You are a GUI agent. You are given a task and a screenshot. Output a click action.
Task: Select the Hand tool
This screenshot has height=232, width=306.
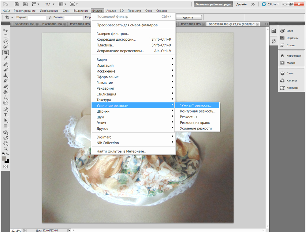(x=6, y=143)
